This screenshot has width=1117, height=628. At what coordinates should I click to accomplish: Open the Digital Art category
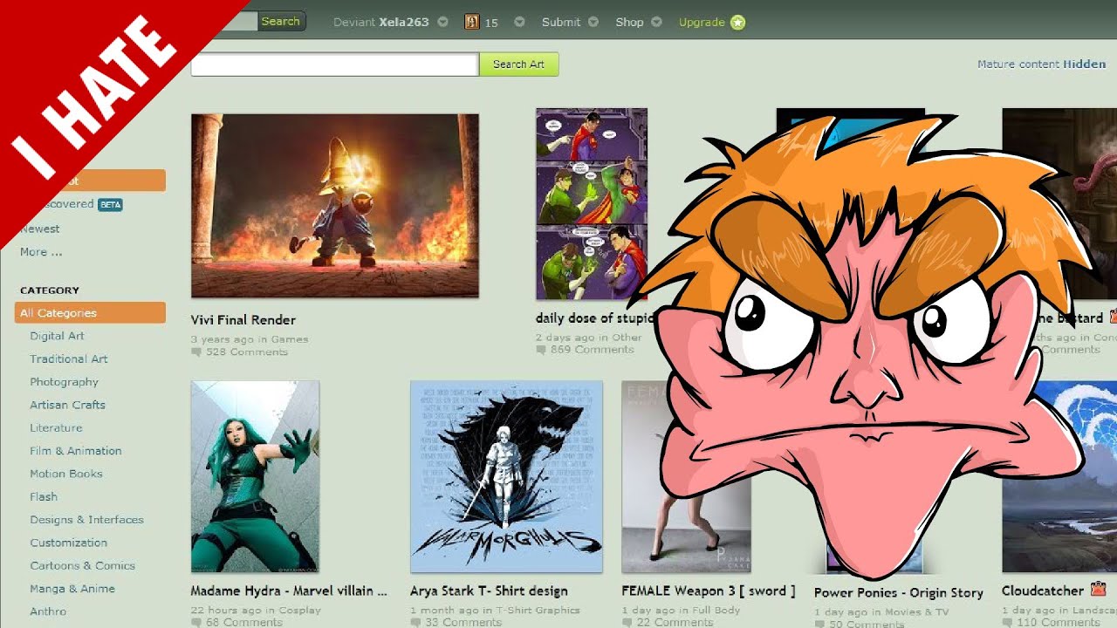tap(57, 336)
